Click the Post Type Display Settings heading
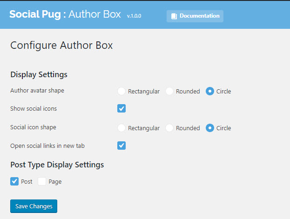 (57, 165)
